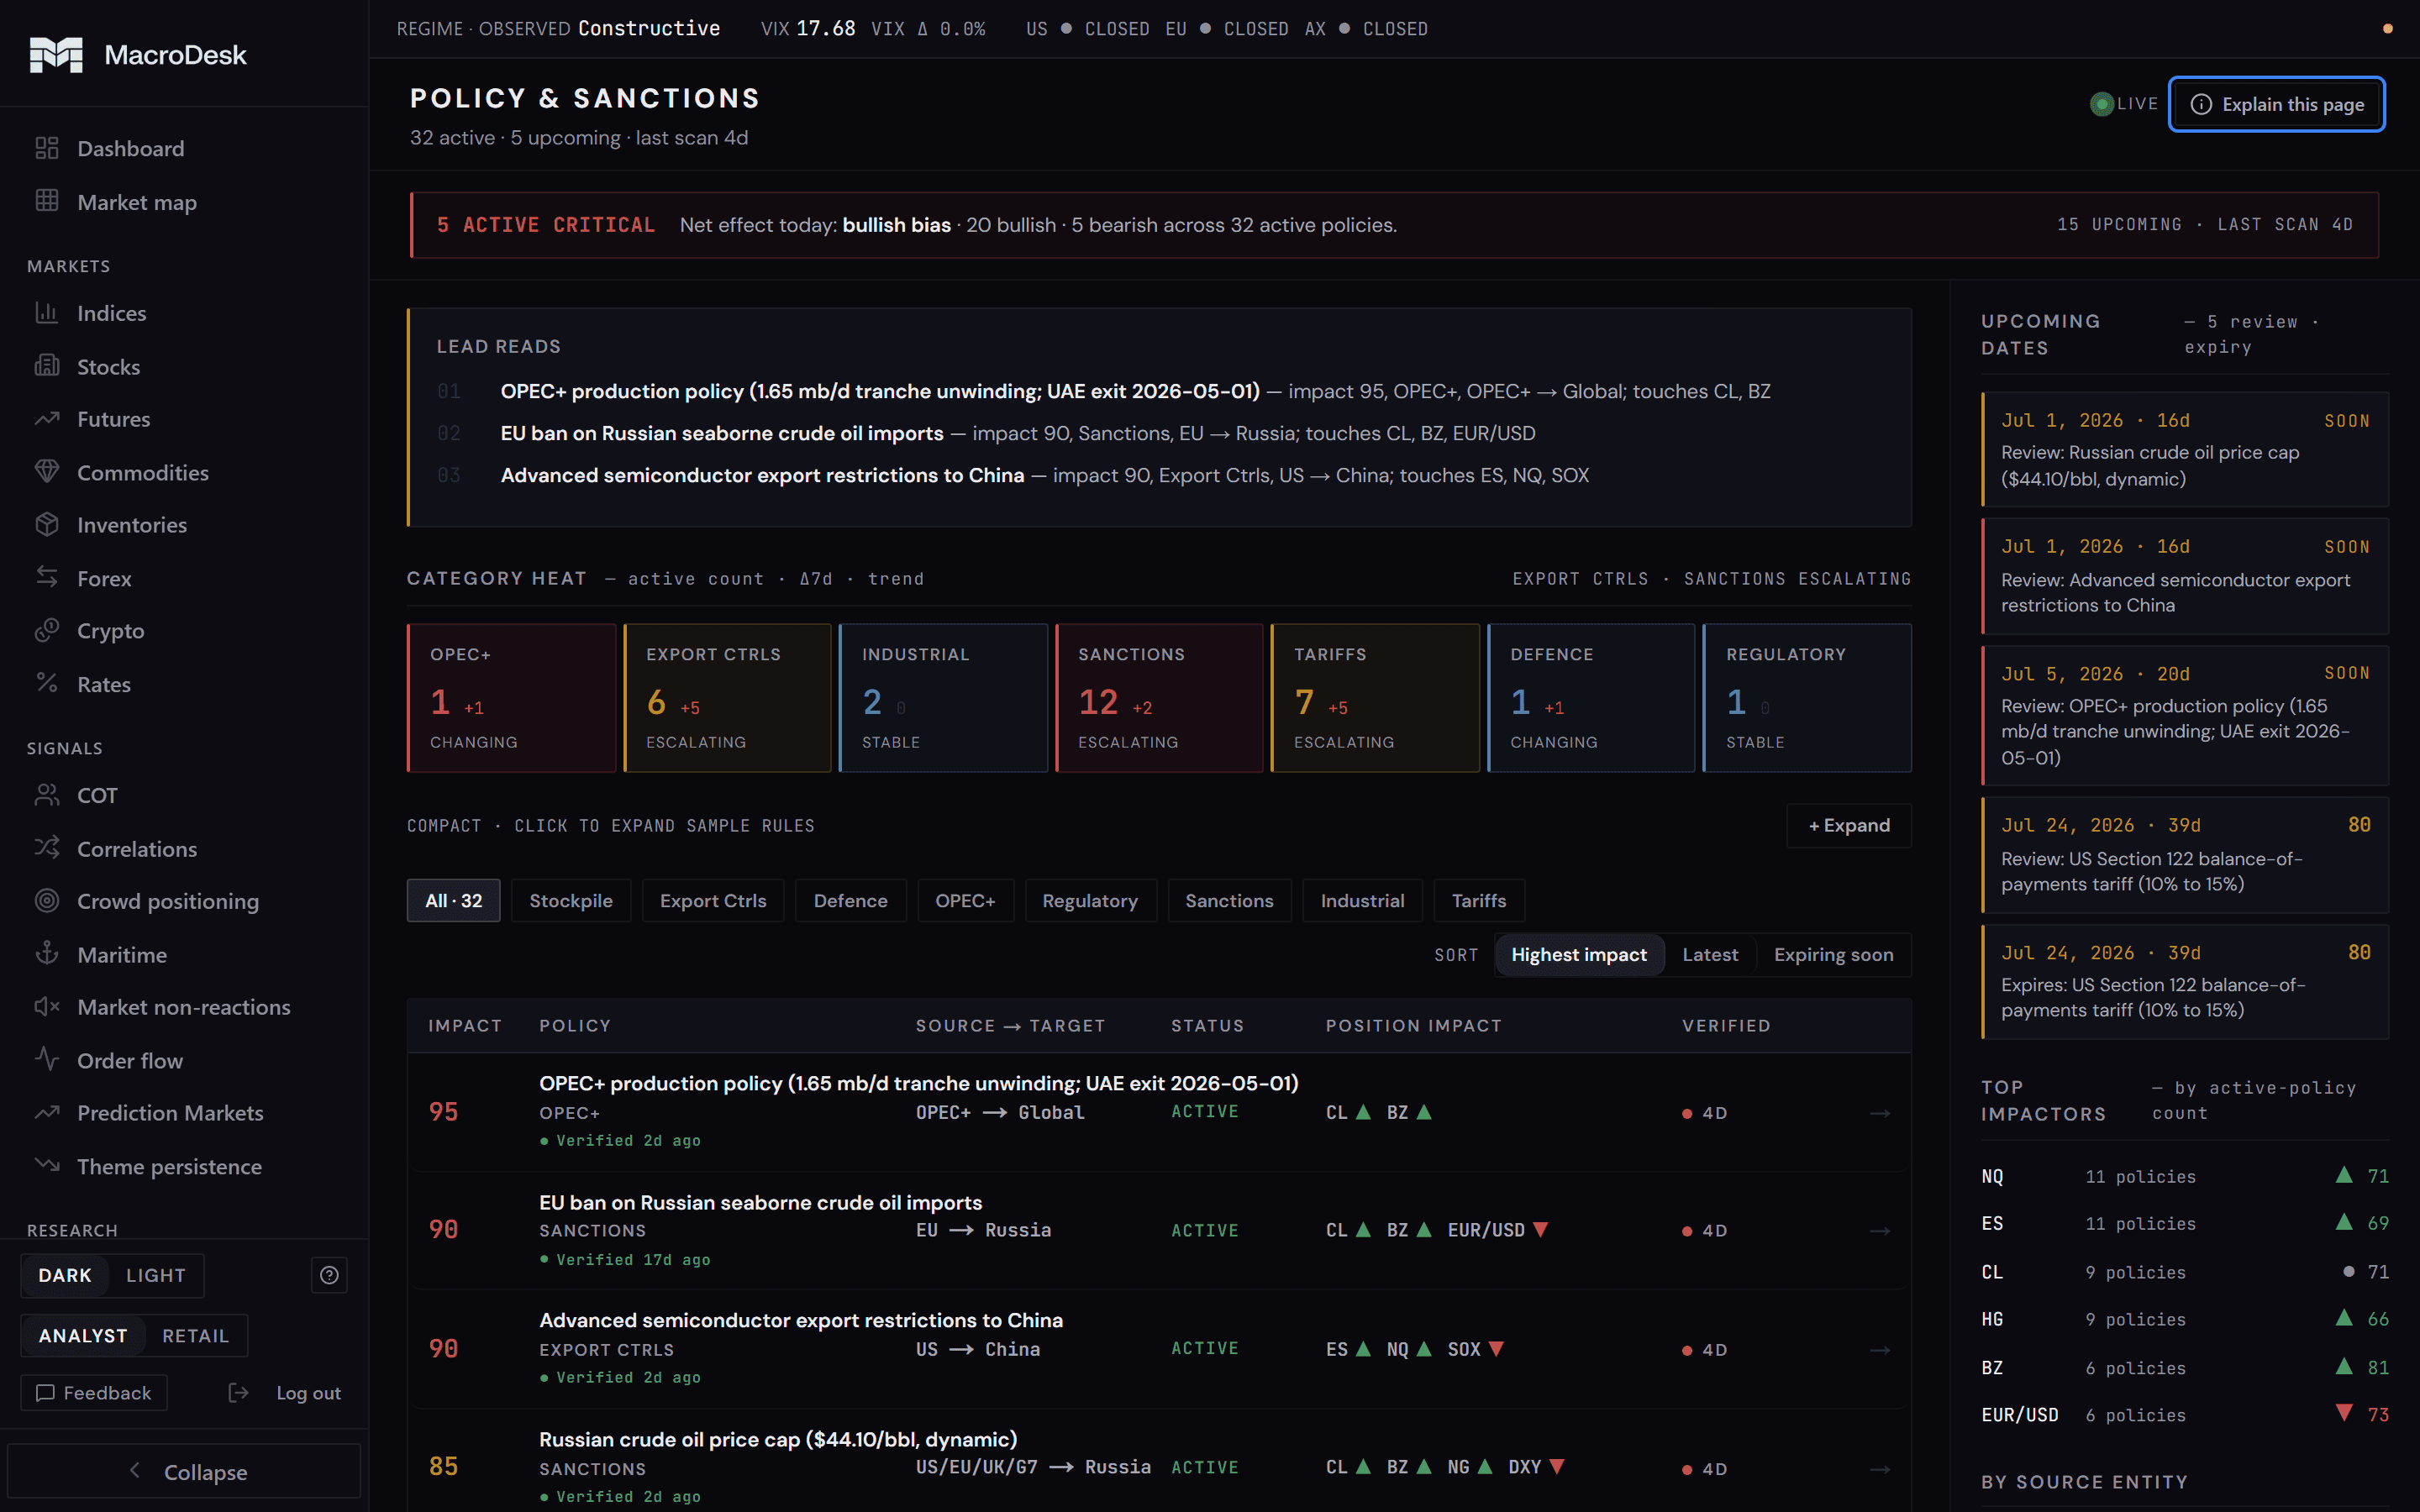Open the Correlations shuffle icon
The image size is (2420, 1512).
47,848
